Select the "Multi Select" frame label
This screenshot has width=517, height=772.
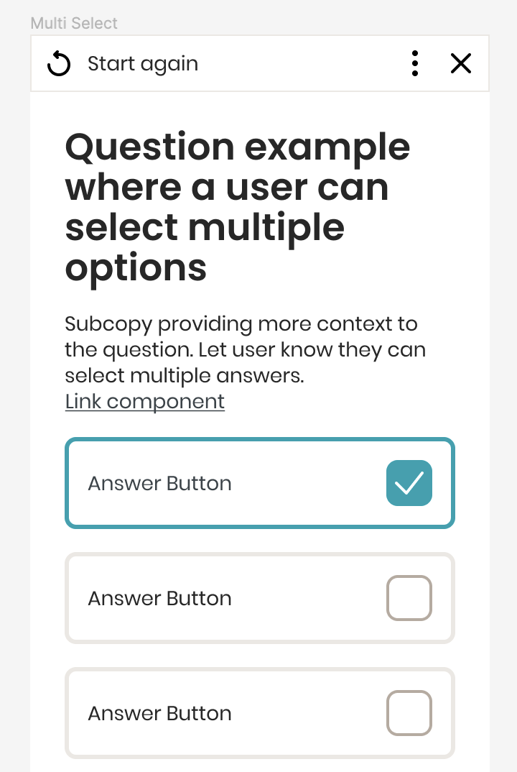pyautogui.click(x=74, y=23)
